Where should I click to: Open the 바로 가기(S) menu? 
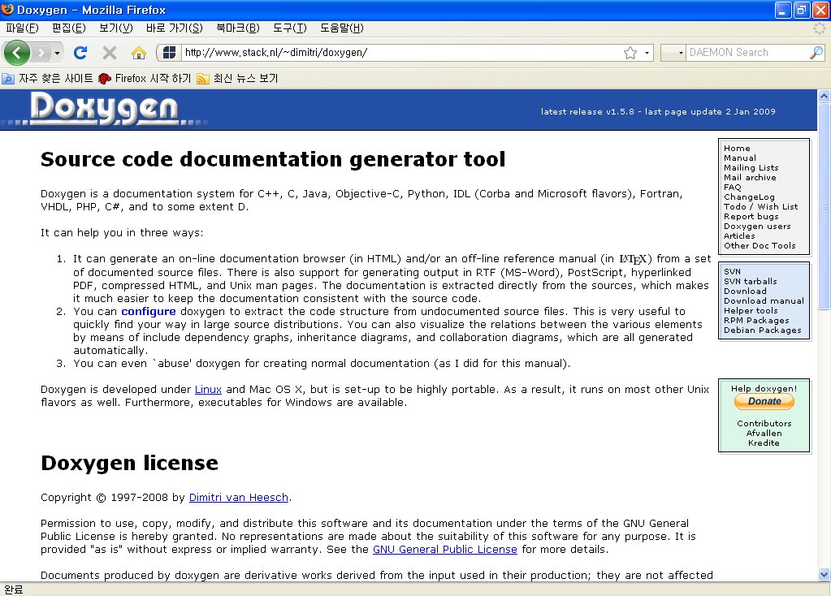pyautogui.click(x=175, y=28)
